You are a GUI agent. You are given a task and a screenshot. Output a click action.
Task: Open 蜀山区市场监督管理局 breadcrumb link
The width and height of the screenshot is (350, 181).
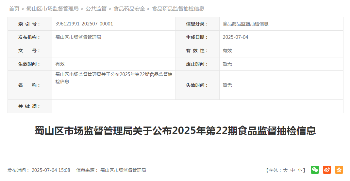tap(53, 9)
